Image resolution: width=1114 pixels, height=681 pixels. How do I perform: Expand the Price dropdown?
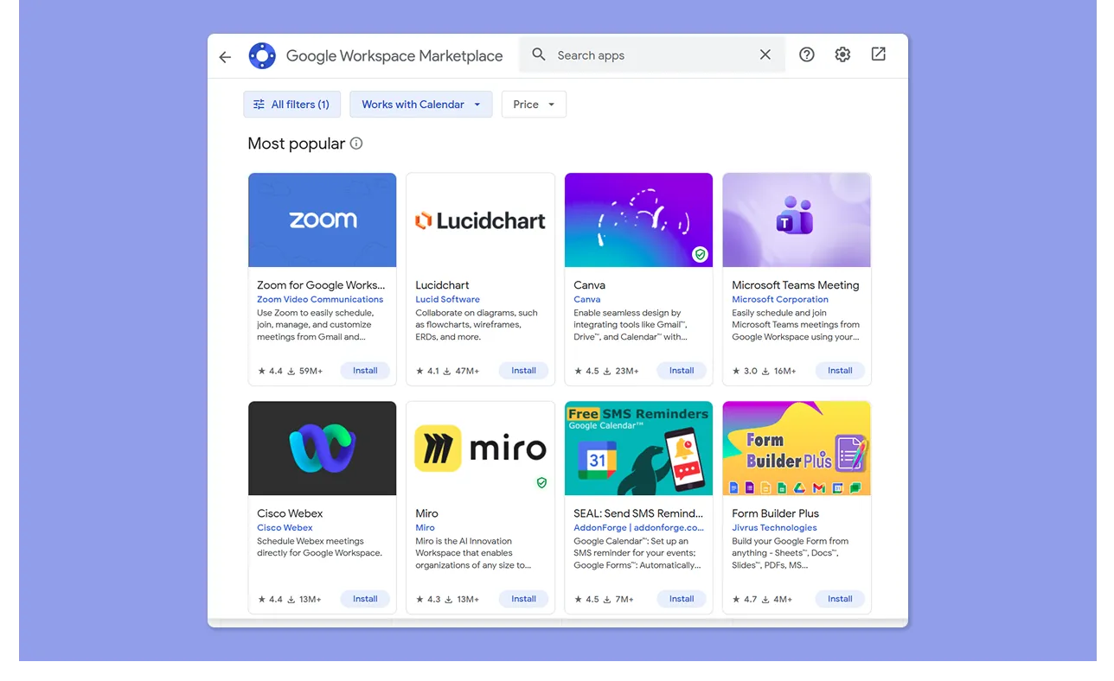click(x=534, y=104)
